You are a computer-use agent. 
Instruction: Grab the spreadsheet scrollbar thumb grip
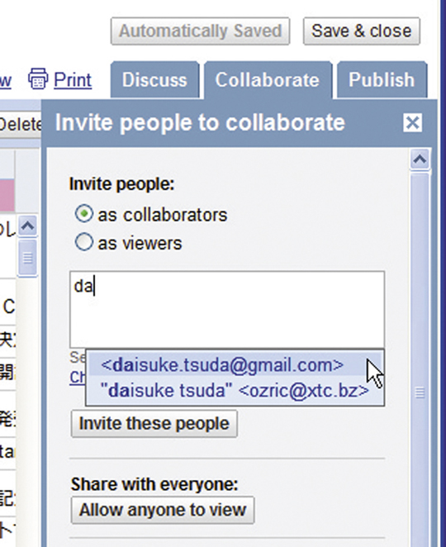[x=27, y=258]
